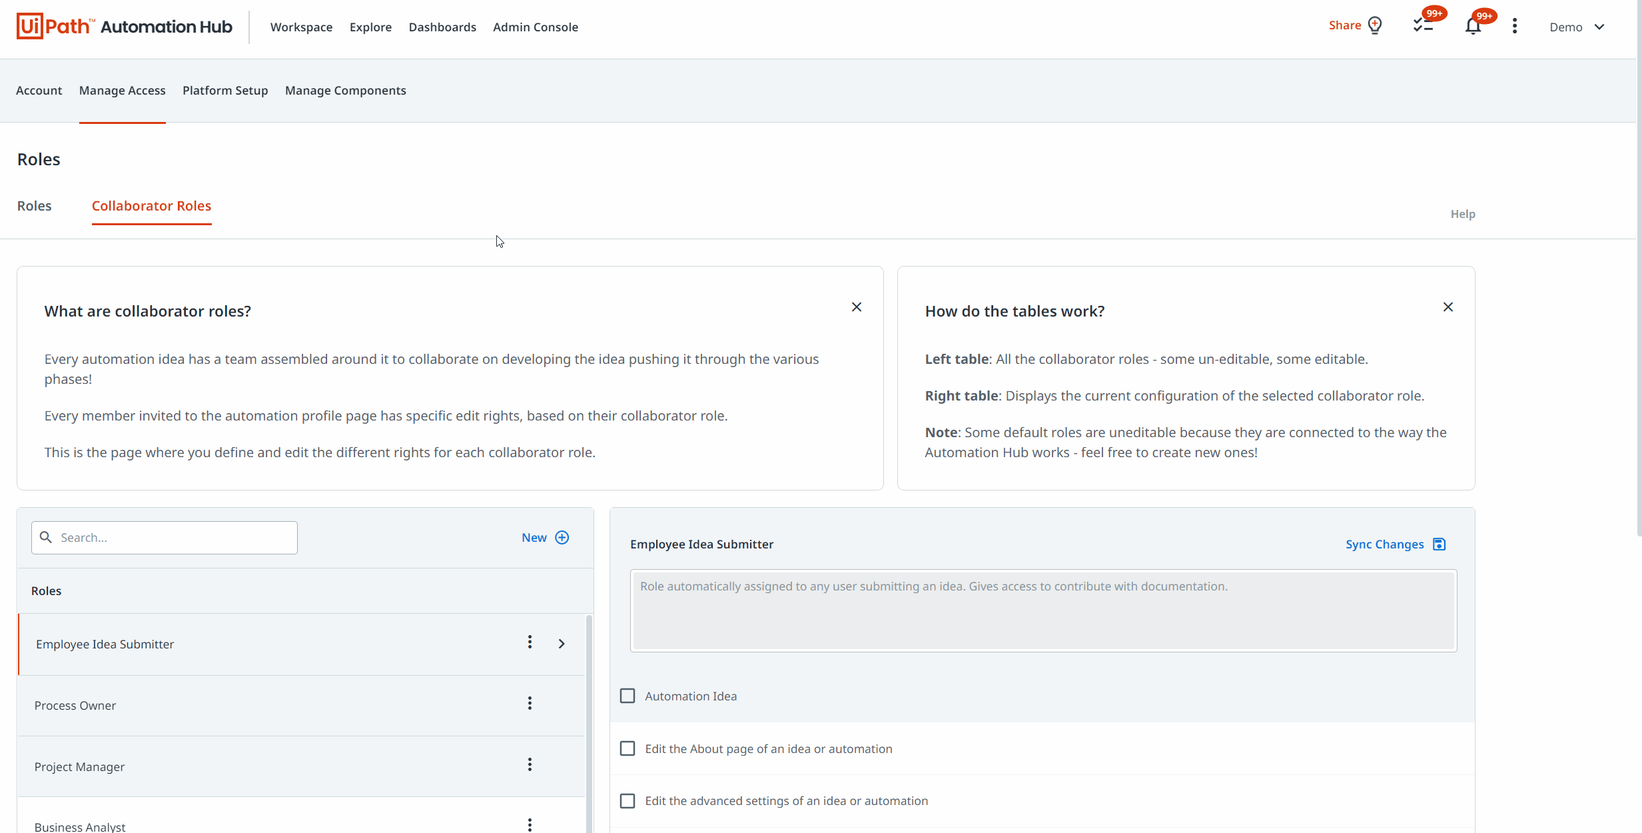
Task: Open Process Owner three-dot menu
Action: pyautogui.click(x=530, y=704)
